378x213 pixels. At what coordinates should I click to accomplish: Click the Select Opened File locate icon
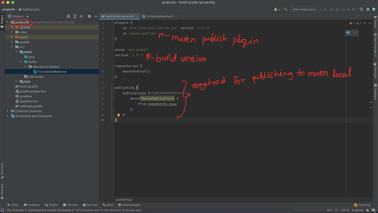click(x=69, y=17)
